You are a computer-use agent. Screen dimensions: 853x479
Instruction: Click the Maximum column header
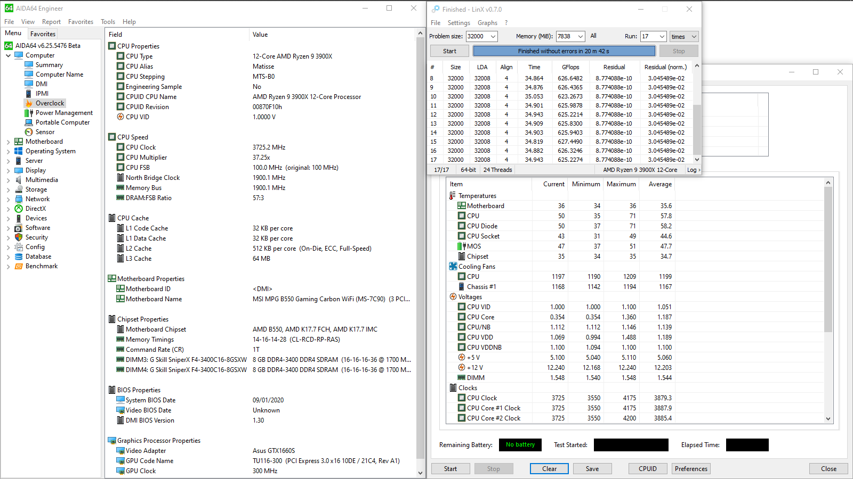(621, 184)
